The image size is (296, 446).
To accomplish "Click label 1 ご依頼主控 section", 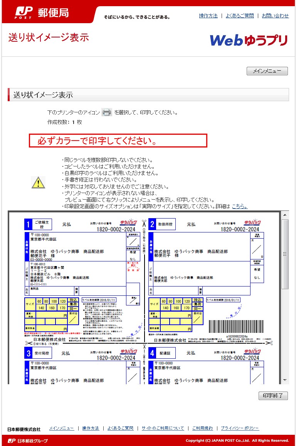I will pyautogui.click(x=38, y=224).
